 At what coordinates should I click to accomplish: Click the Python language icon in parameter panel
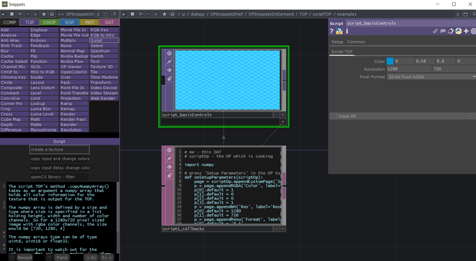pyautogui.click(x=459, y=31)
